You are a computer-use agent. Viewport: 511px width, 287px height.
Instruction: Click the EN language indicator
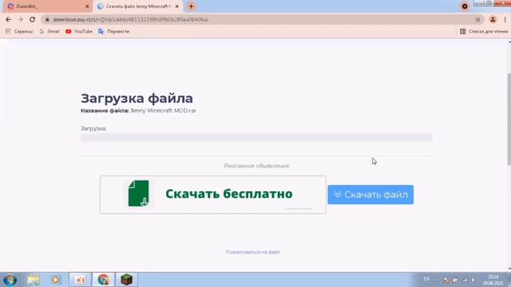(x=426, y=279)
